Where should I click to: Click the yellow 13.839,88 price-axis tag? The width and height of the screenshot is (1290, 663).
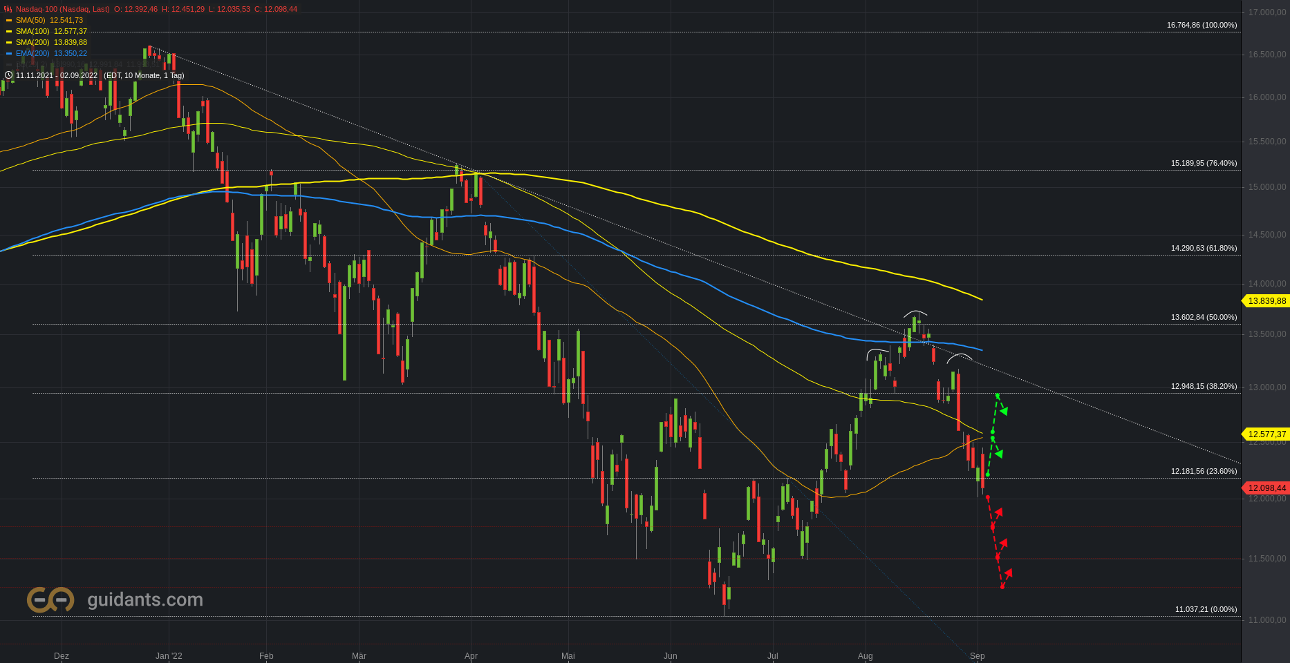[1266, 301]
